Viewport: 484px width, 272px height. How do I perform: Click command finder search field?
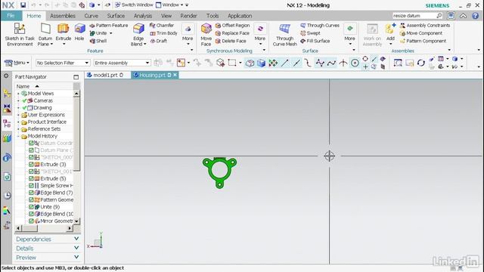point(414,16)
